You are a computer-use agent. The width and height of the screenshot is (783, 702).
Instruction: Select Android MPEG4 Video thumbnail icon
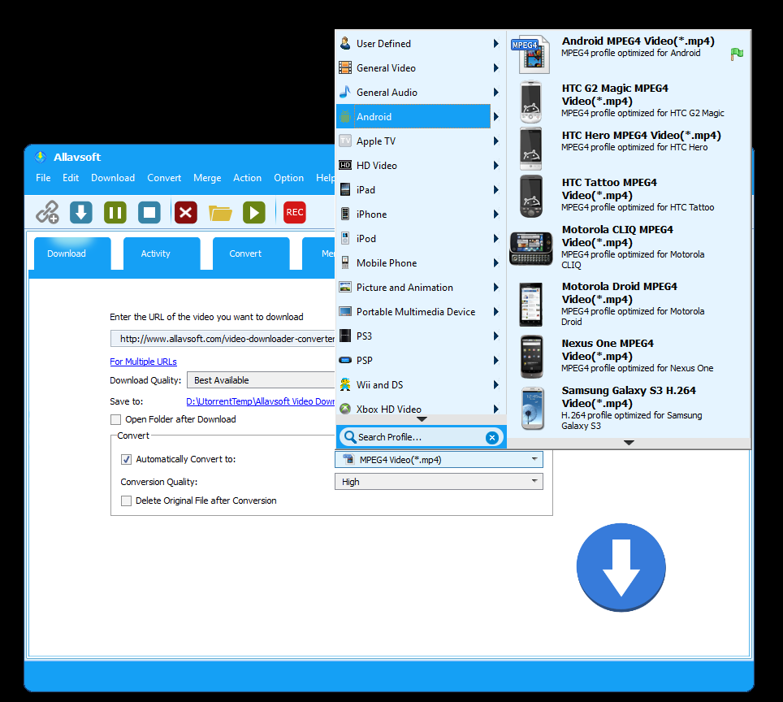531,54
